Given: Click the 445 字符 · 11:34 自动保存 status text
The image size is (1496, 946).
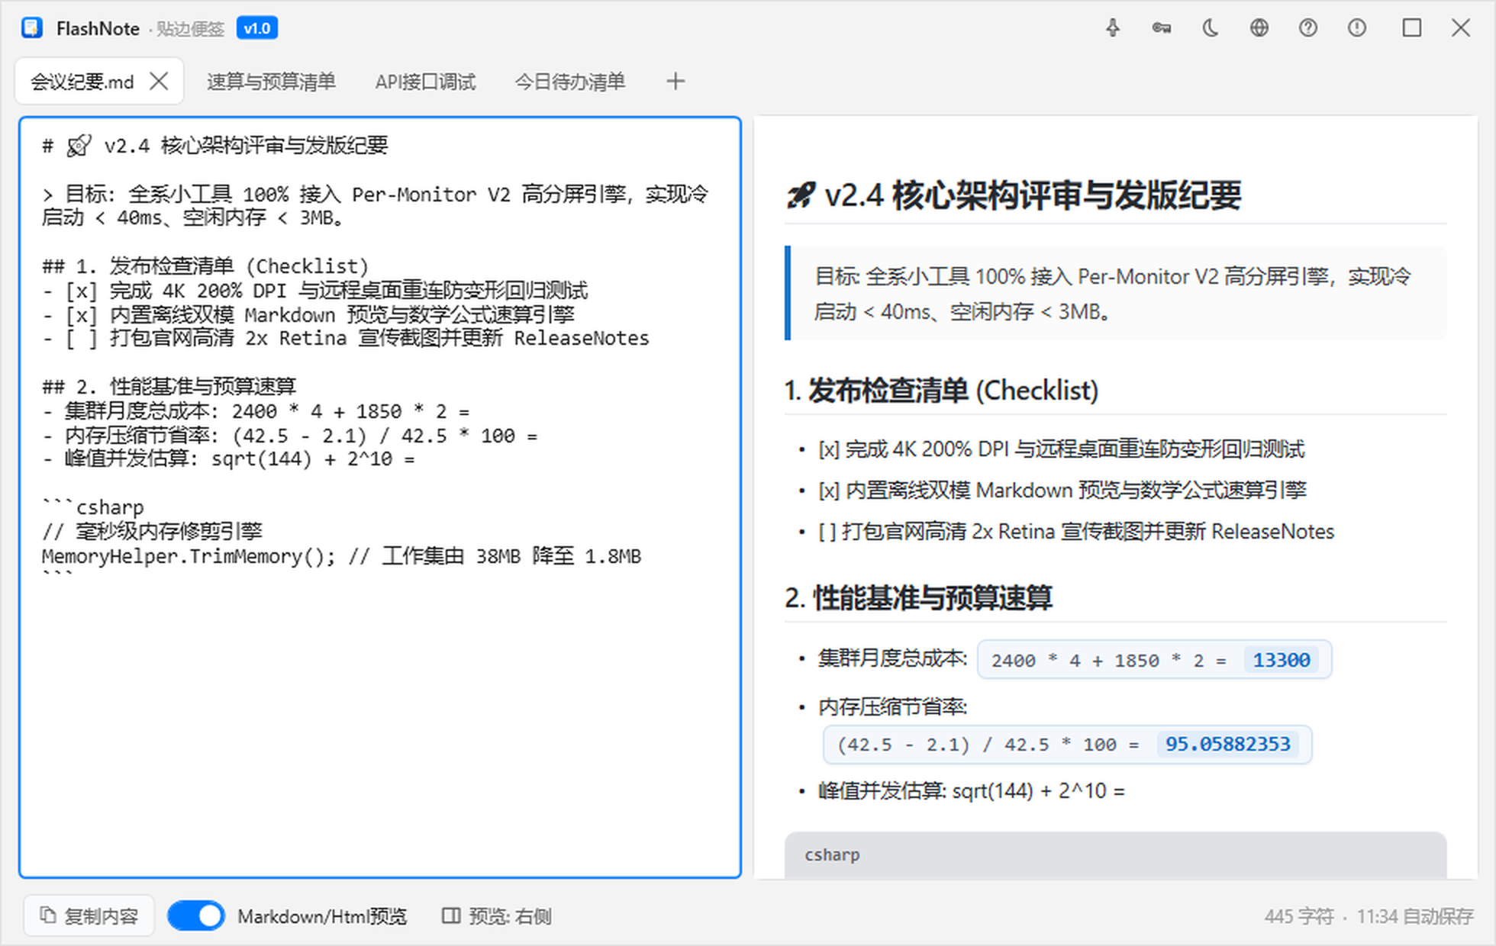Looking at the screenshot, I should (1369, 916).
